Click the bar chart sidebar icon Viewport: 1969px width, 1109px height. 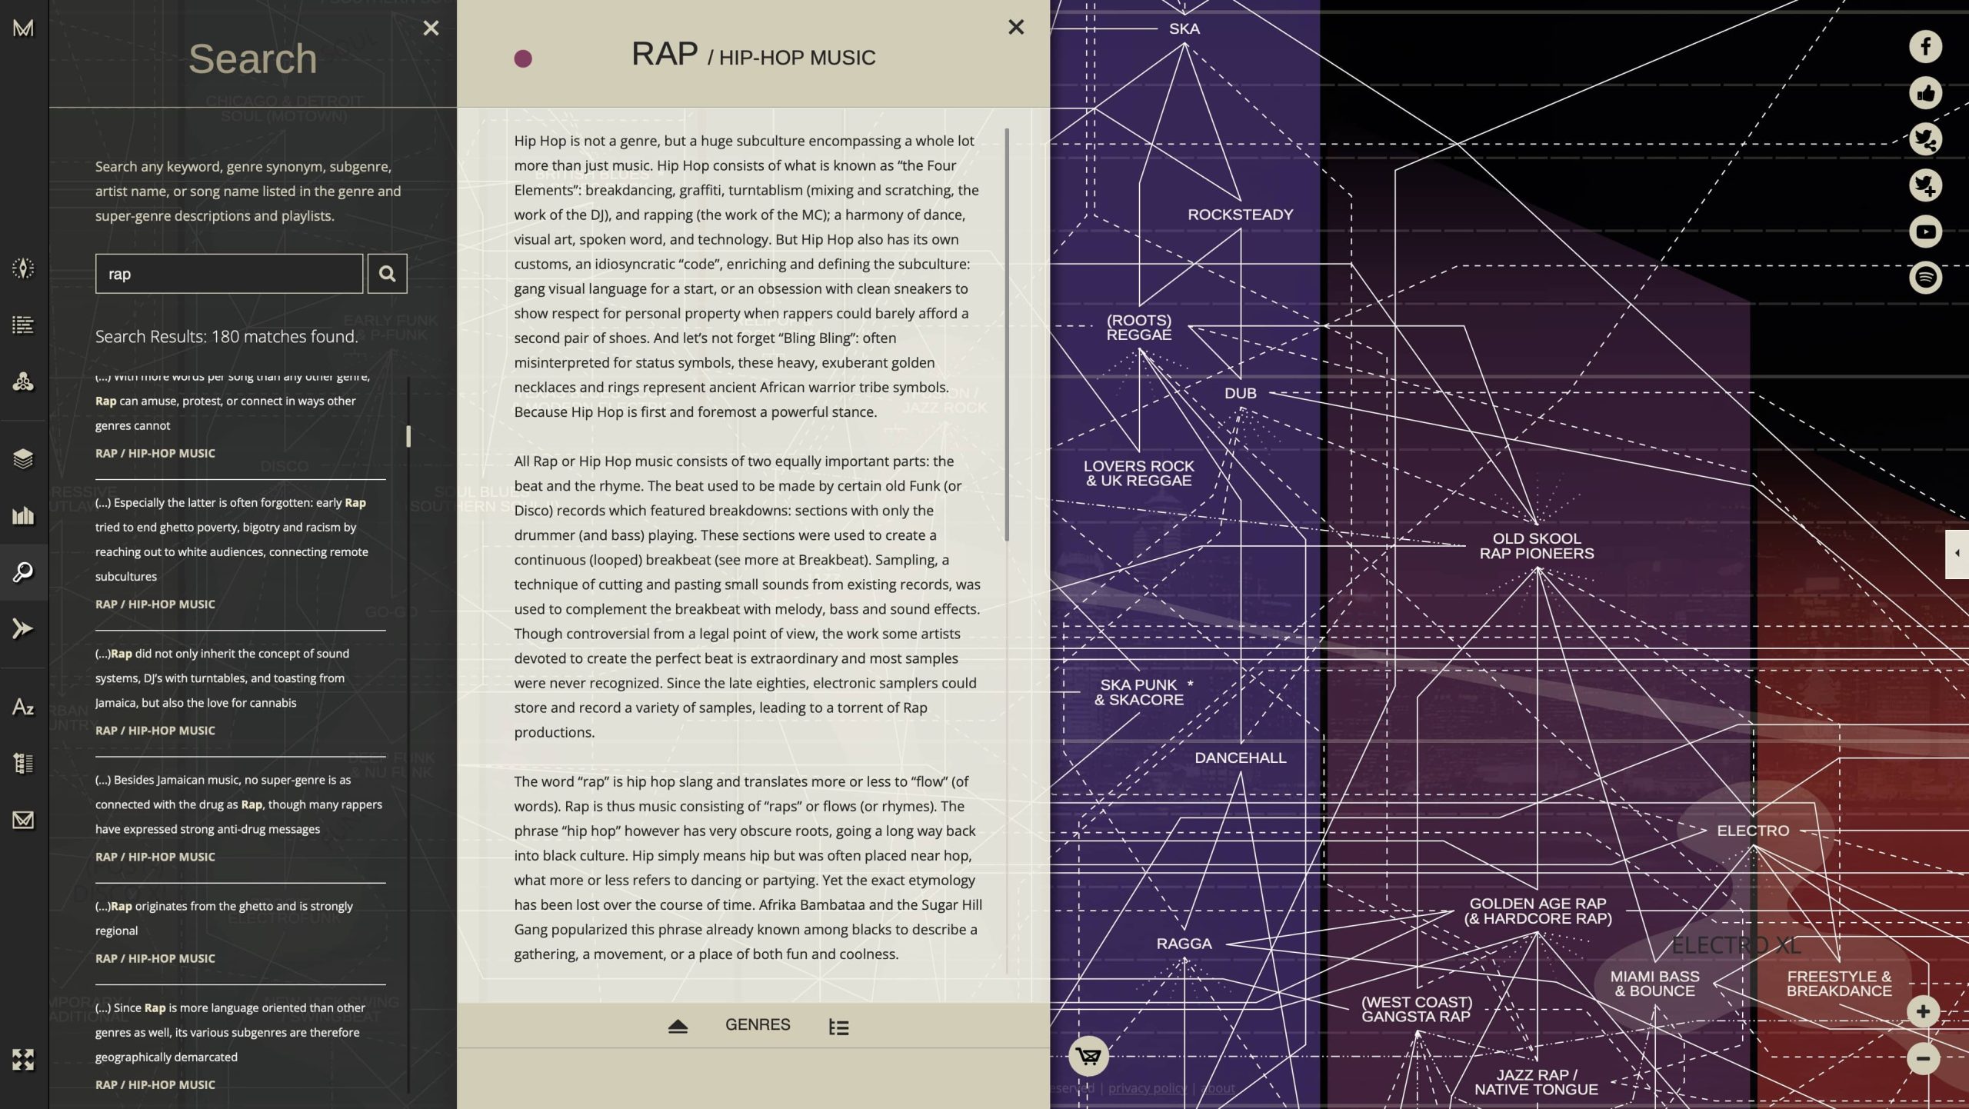23,515
